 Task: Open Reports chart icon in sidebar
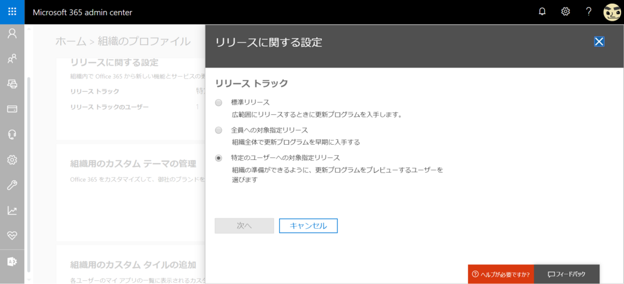[12, 210]
